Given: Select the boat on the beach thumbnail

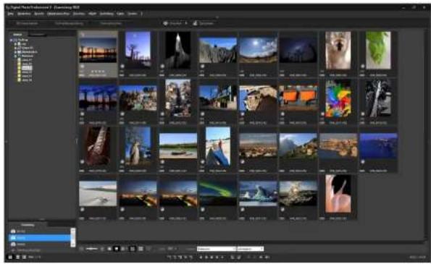Looking at the screenshot, I should (x=178, y=145).
